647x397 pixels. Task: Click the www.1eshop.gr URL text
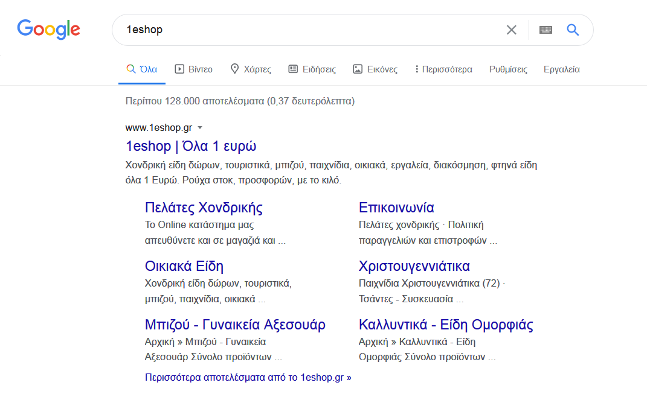tap(159, 128)
